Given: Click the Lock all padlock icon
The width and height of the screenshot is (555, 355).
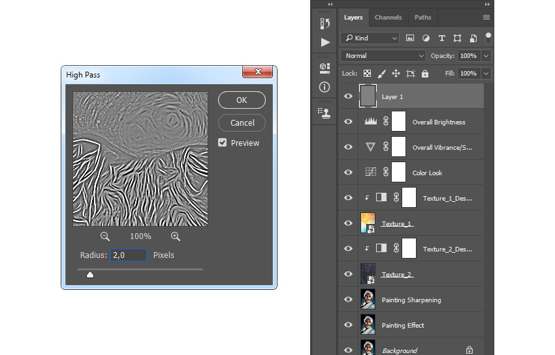Looking at the screenshot, I should (425, 74).
